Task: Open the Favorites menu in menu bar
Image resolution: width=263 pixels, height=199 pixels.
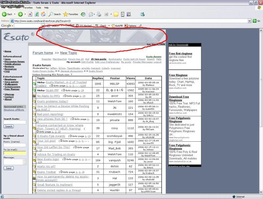Action: 28,8
